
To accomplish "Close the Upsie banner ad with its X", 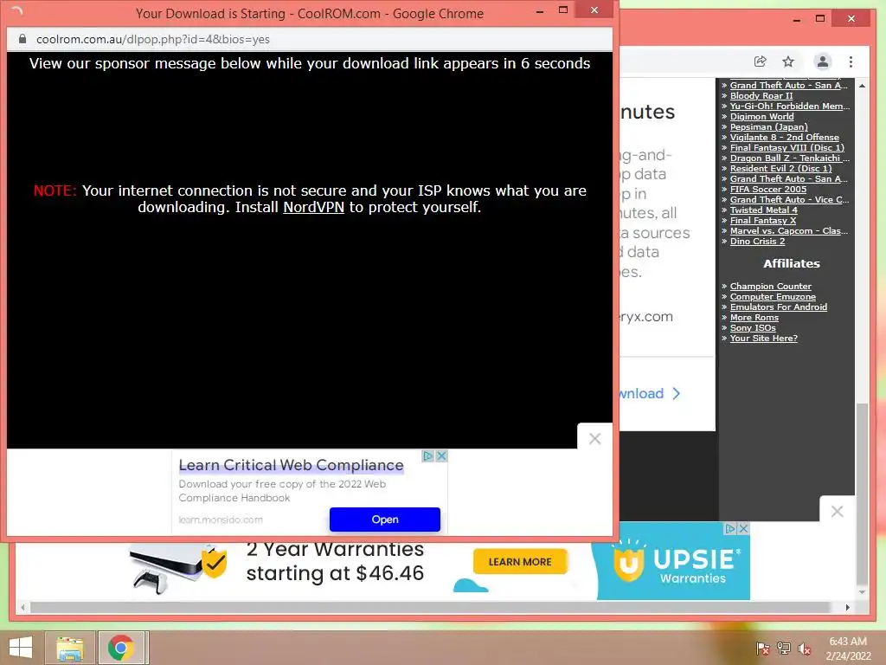I will (743, 529).
